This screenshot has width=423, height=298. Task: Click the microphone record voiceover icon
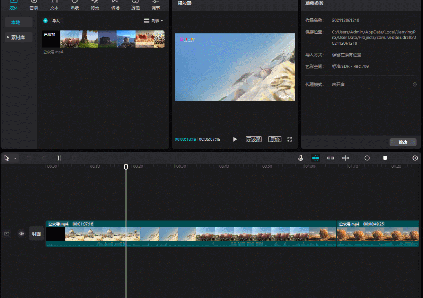(301, 158)
